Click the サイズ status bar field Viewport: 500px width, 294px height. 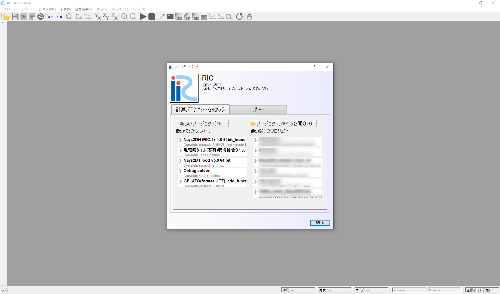click(x=371, y=290)
